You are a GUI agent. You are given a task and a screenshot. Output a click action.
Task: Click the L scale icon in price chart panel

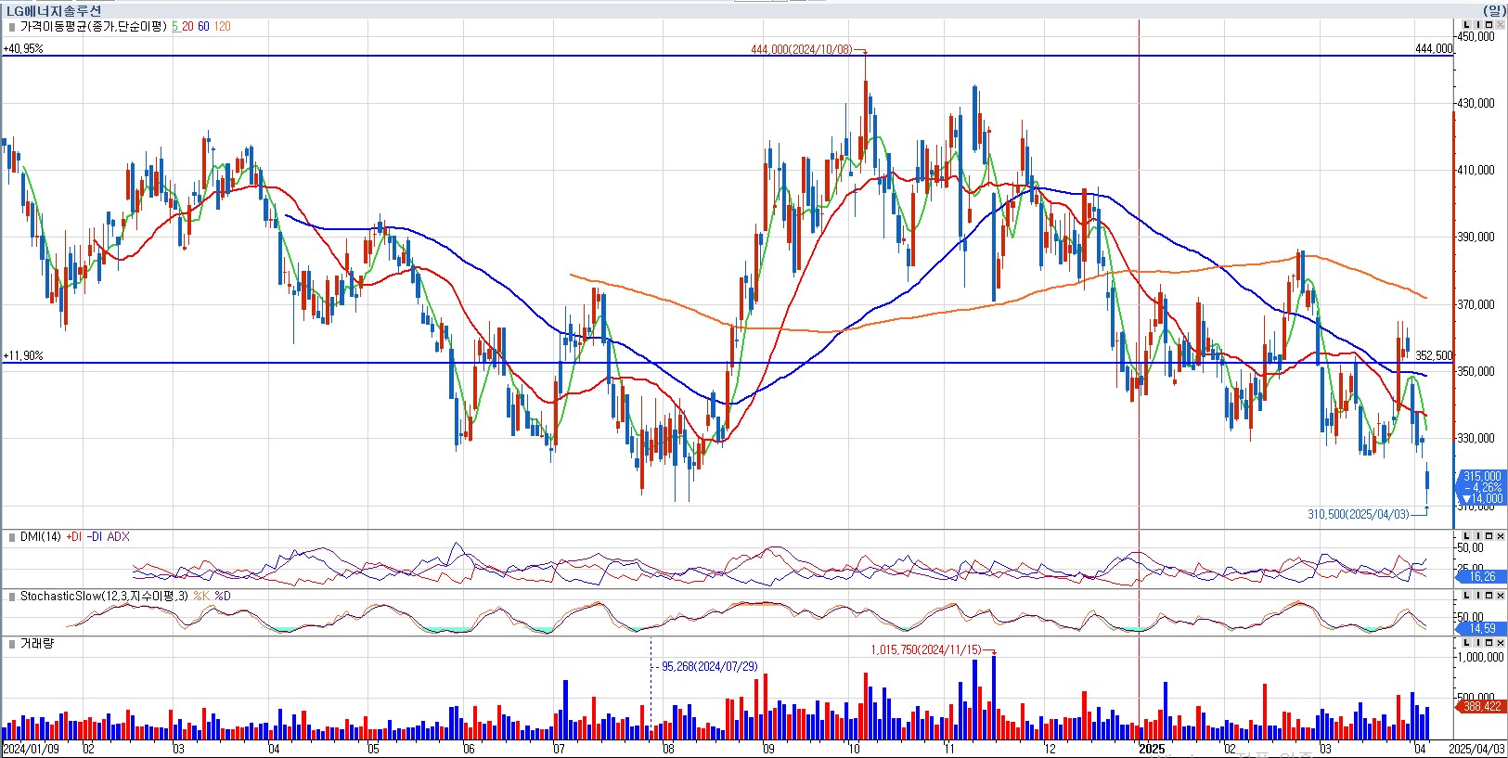pyautogui.click(x=1468, y=25)
